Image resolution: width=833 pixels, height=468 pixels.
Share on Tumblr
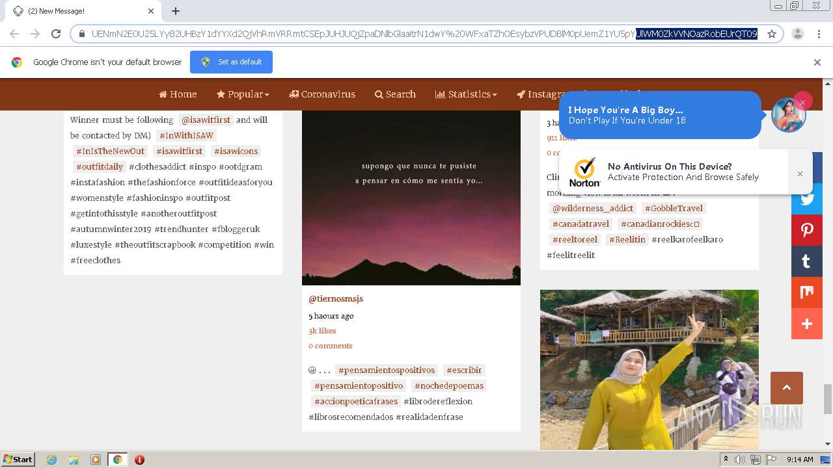coord(807,261)
